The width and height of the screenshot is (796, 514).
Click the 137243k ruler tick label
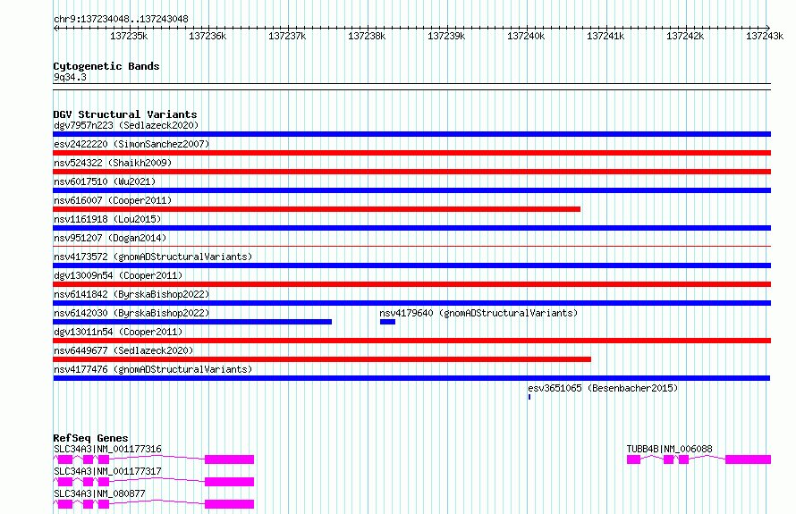[765, 36]
